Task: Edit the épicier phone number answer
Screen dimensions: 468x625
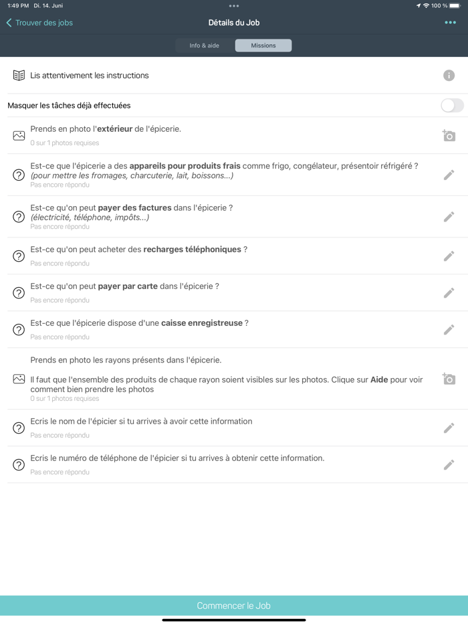Action: click(x=449, y=464)
